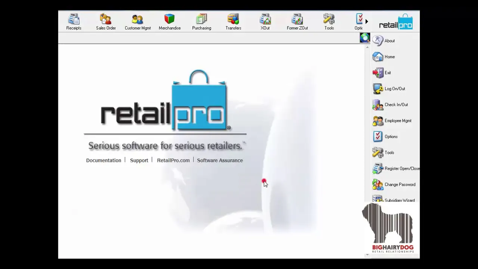Open Tools in the side menu
The height and width of the screenshot is (269, 478).
click(384, 152)
